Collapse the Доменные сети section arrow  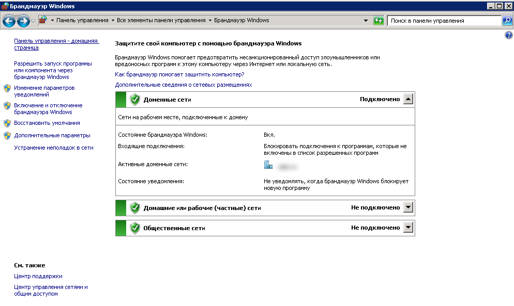click(x=408, y=99)
